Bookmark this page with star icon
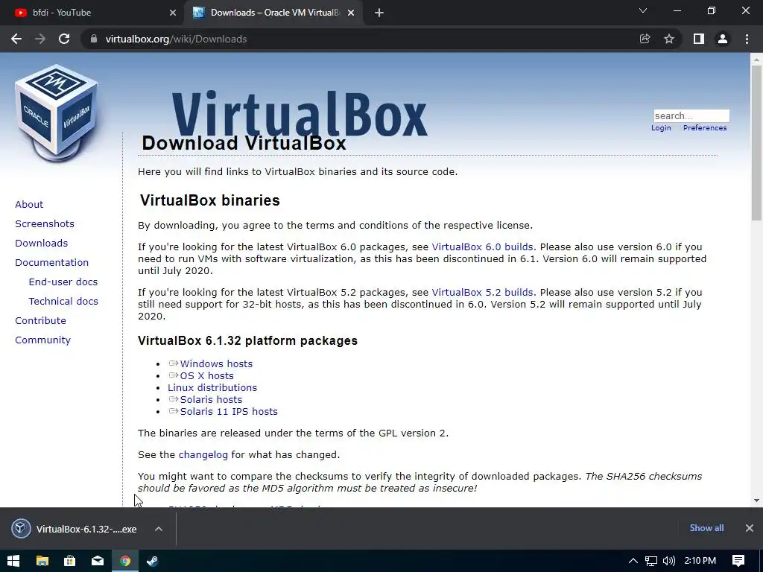 click(669, 39)
